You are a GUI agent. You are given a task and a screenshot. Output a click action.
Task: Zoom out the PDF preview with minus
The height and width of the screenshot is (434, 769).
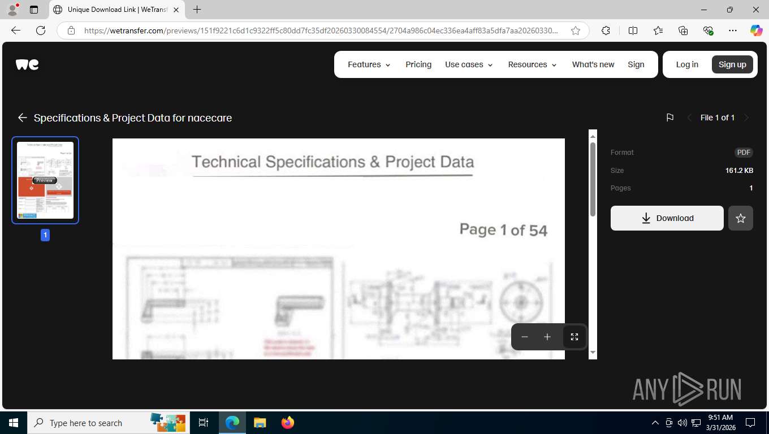(525, 337)
